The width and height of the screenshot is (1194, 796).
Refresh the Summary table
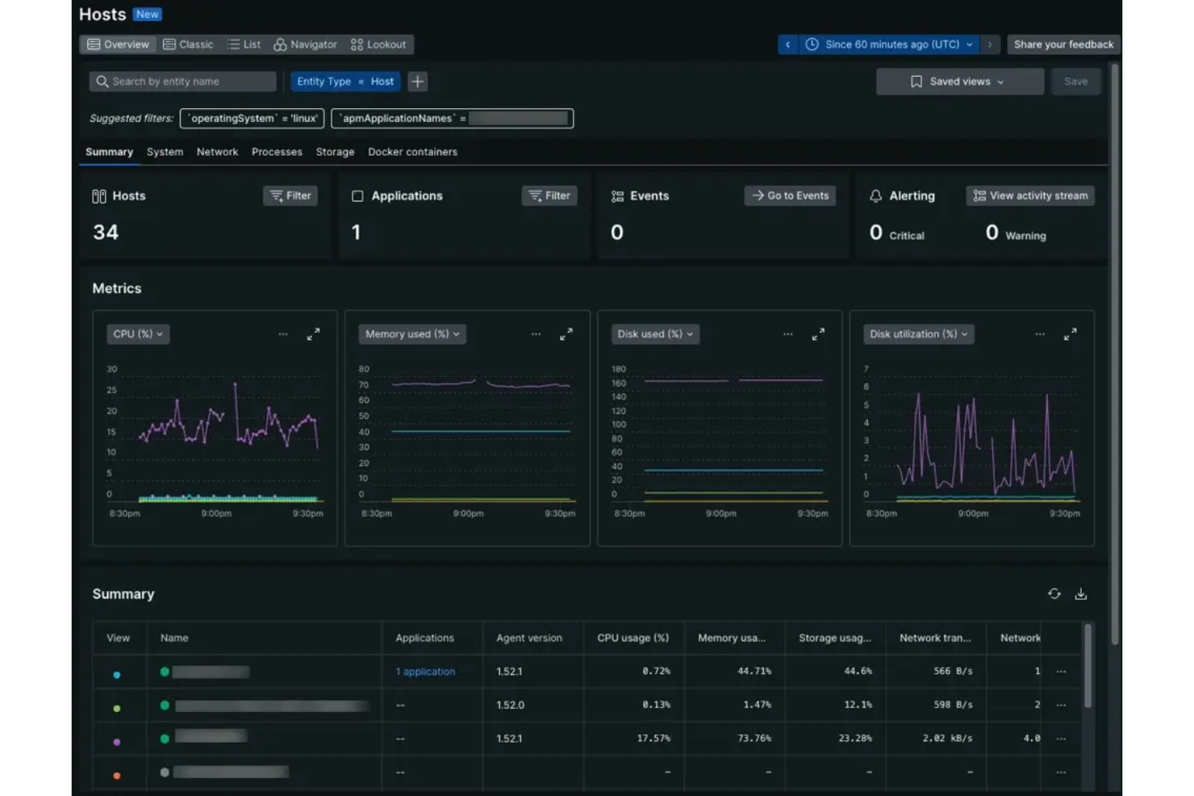1054,594
